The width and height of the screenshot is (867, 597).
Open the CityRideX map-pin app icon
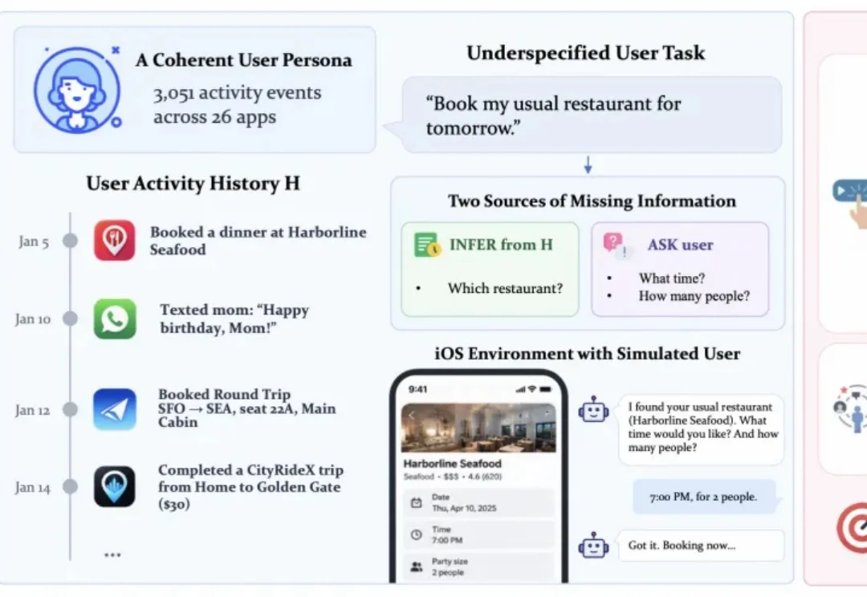point(115,486)
